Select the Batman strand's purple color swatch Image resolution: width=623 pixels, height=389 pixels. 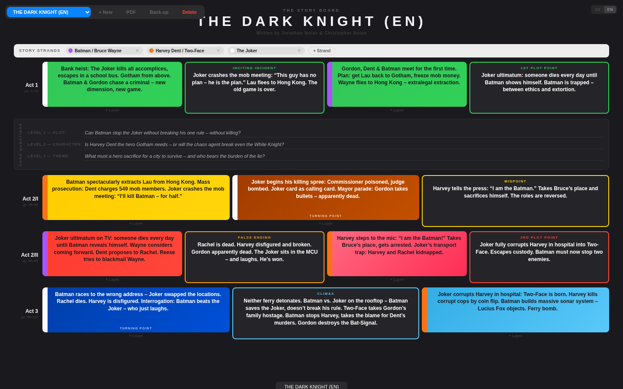[70, 51]
